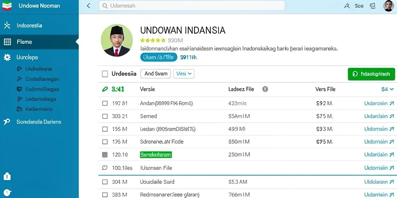
Task: Check the 304 M row checkbox
Action: click(105, 182)
